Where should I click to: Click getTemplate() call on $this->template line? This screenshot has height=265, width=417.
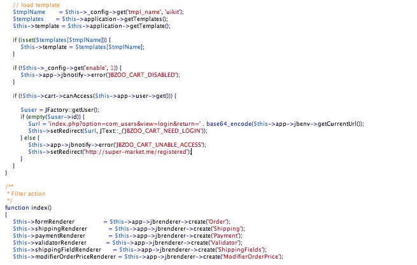click(150, 26)
